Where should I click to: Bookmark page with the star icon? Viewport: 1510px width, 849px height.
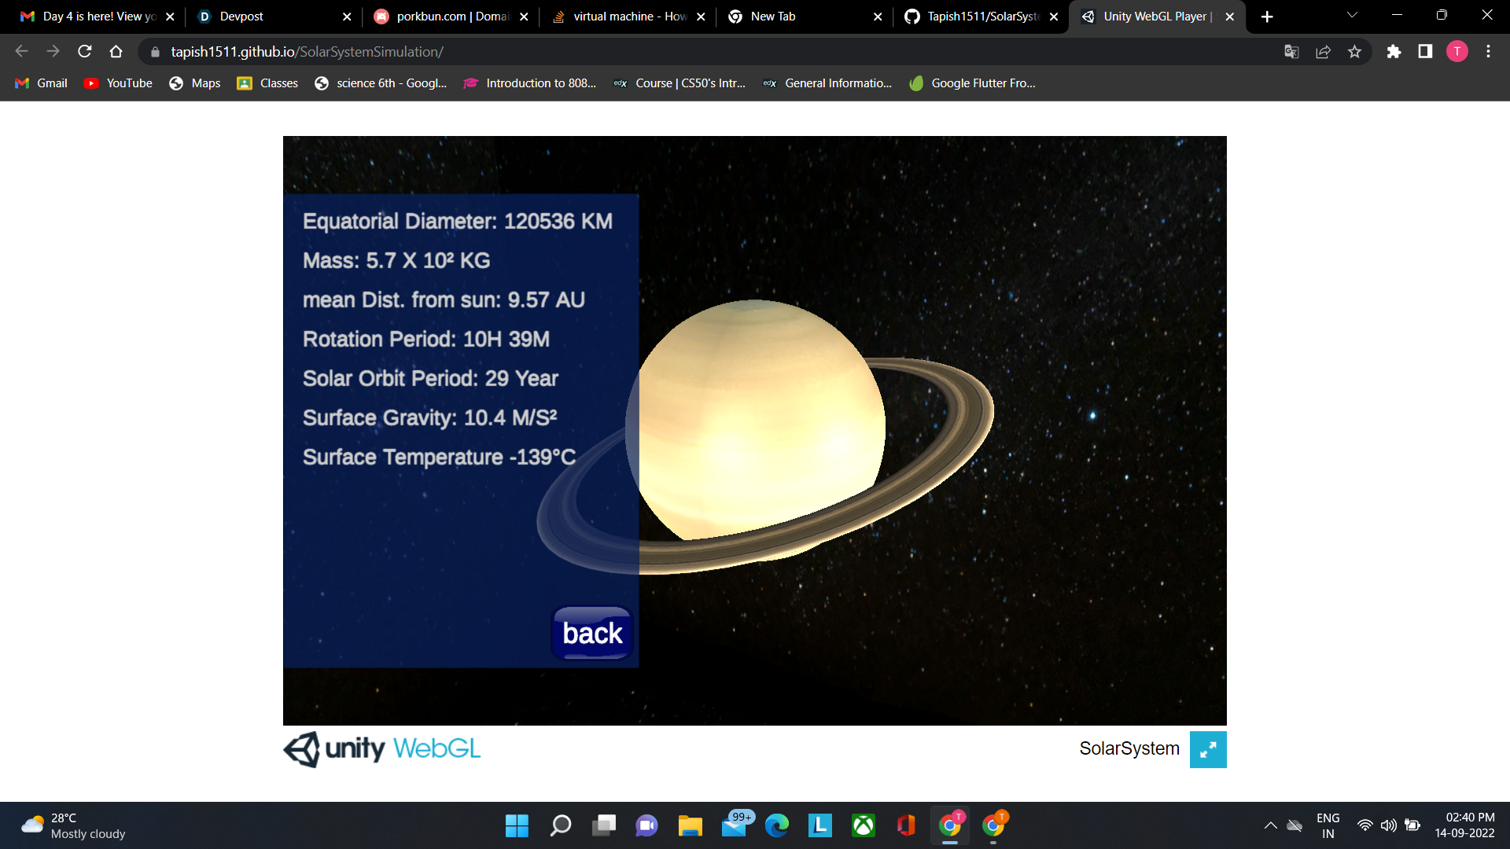1354,52
